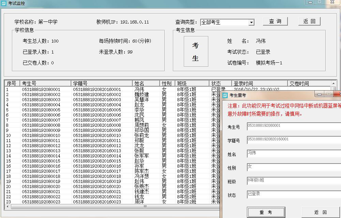Click the 考生重考 dialog title icon
Image resolution: width=341 pixels, height=218 pixels.
(225, 95)
